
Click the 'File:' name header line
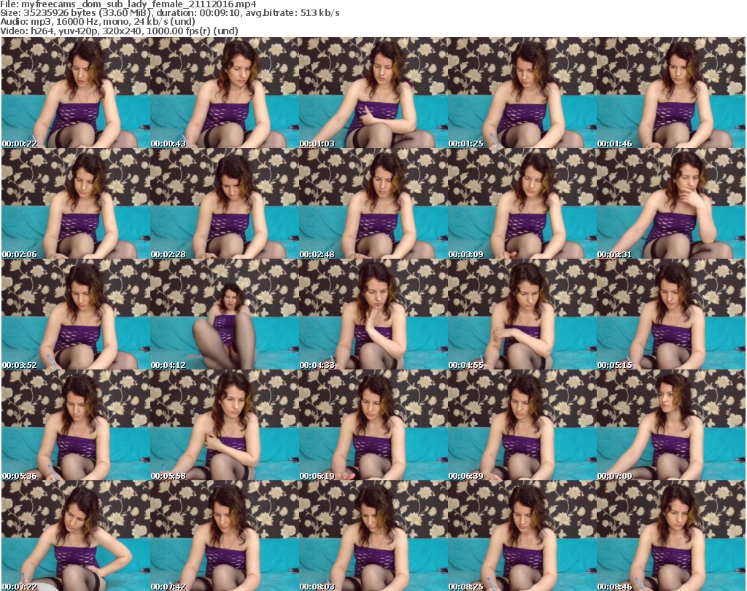coord(128,4)
